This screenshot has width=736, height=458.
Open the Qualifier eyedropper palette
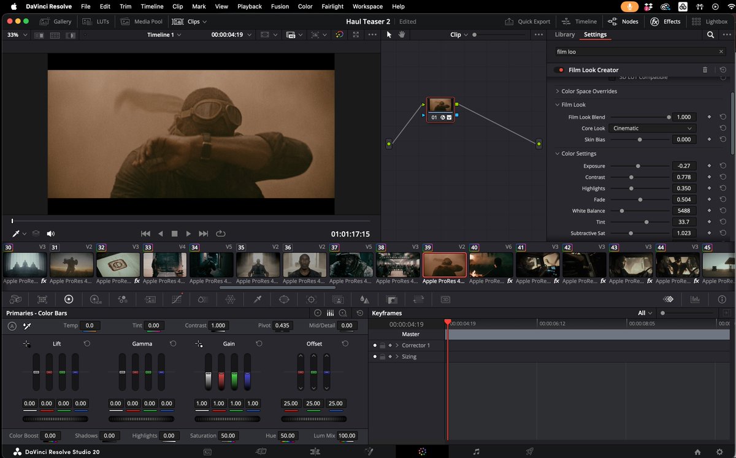click(x=258, y=299)
